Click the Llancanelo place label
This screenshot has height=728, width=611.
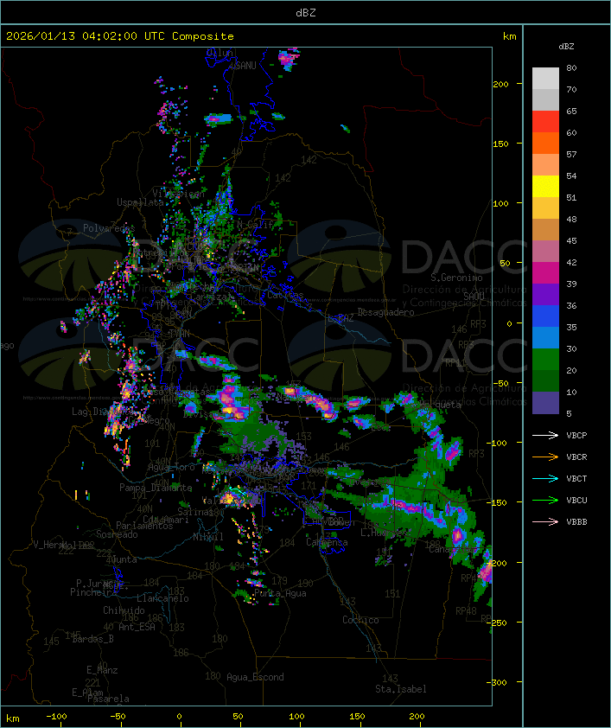click(x=162, y=599)
